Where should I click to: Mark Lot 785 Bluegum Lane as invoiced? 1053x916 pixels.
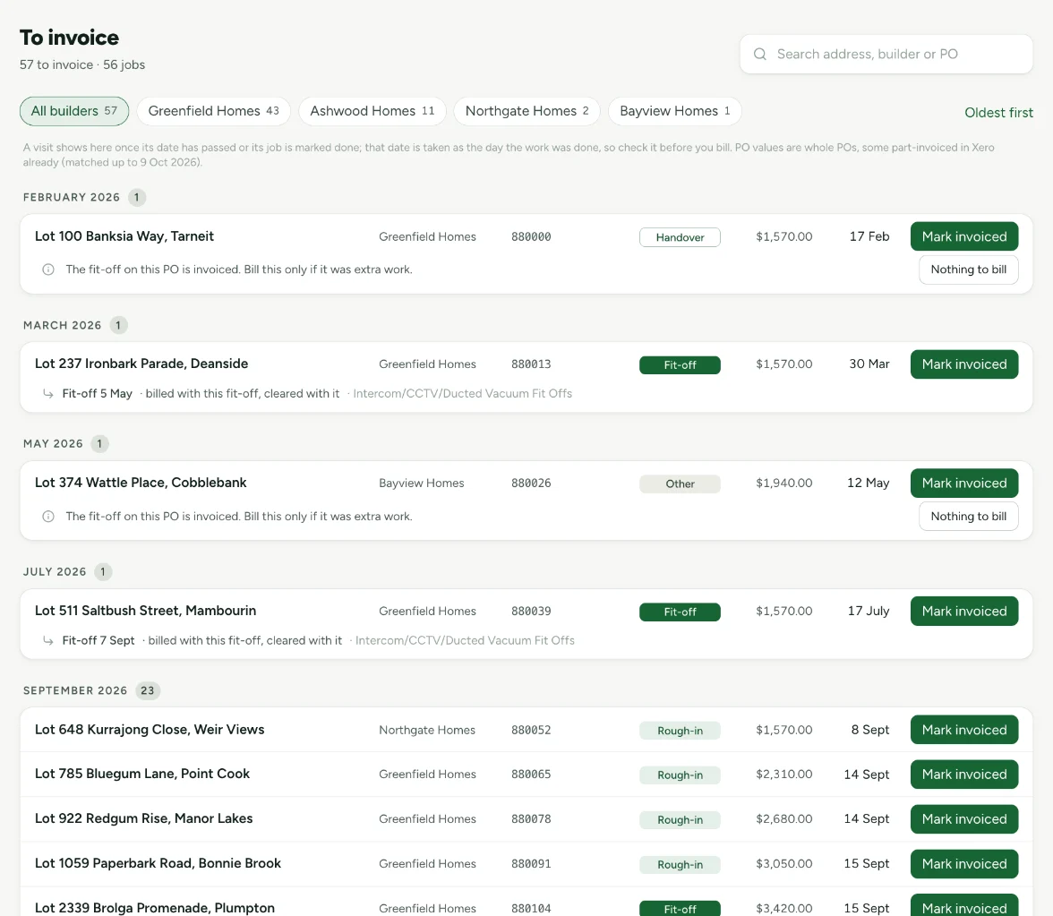click(964, 775)
